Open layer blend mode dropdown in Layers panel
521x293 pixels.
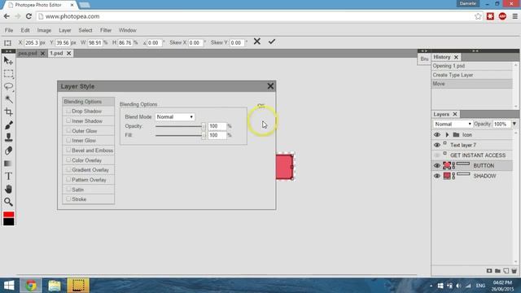[x=453, y=124]
